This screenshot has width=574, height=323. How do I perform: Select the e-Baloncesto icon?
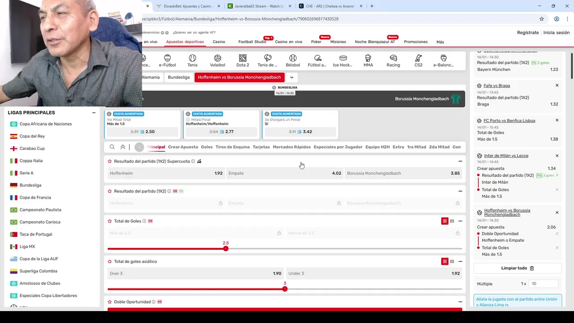444,61
